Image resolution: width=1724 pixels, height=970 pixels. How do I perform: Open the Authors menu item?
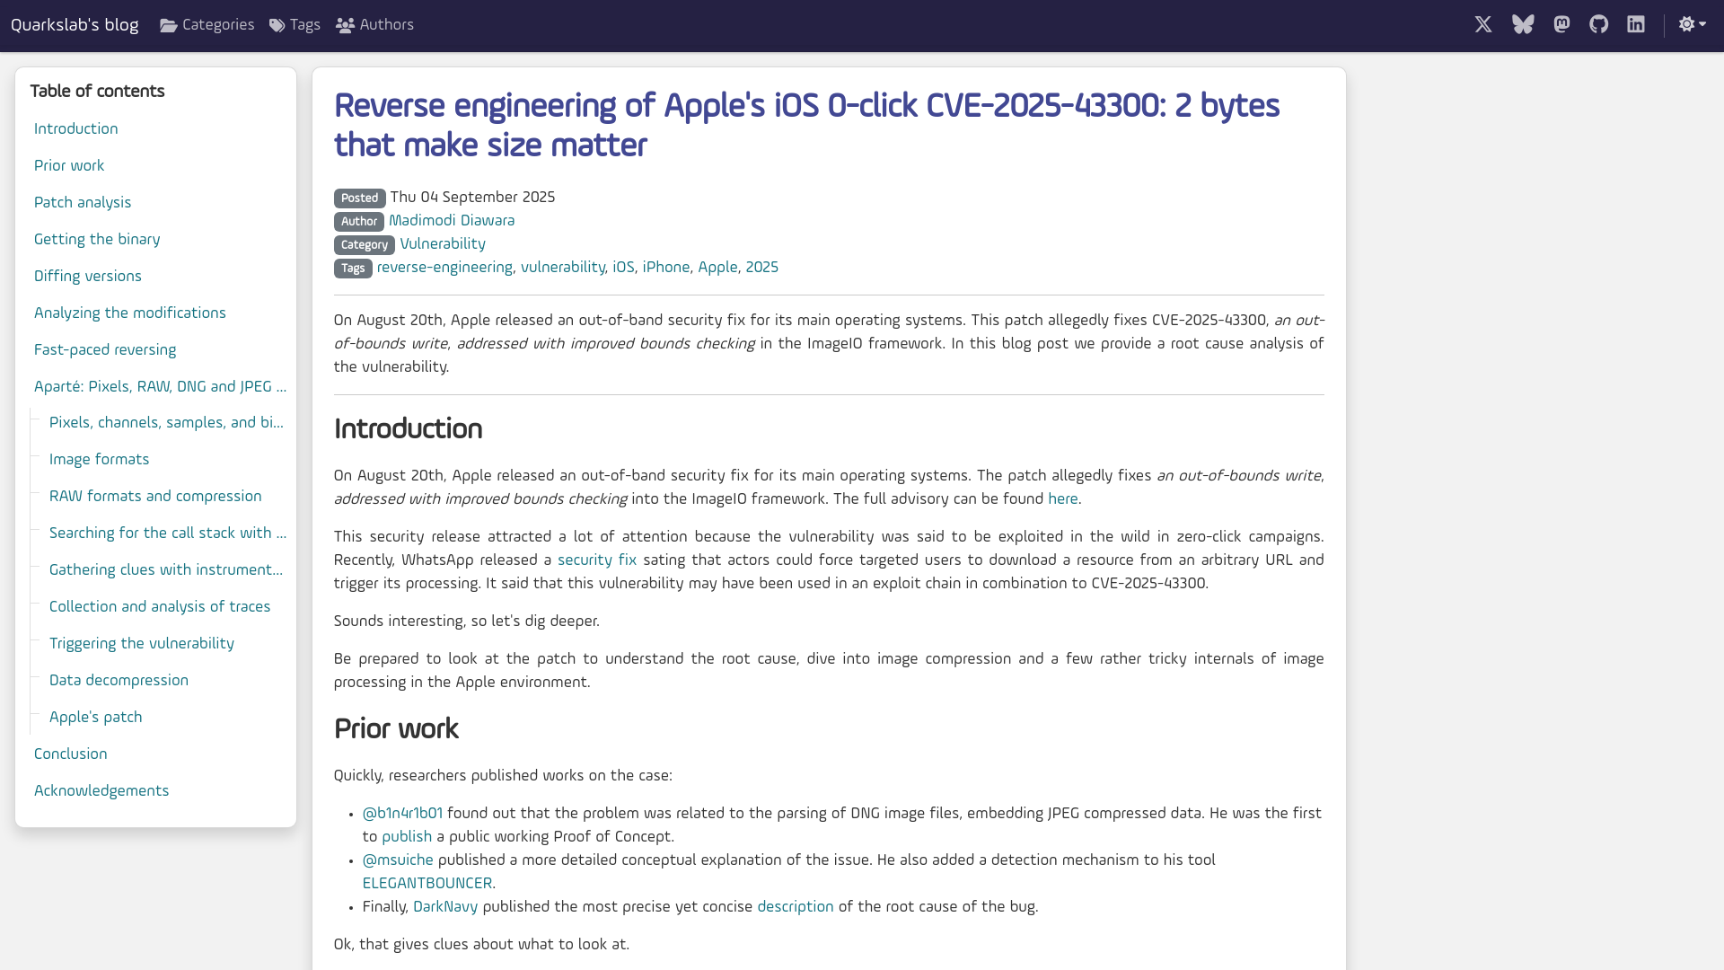click(x=374, y=25)
